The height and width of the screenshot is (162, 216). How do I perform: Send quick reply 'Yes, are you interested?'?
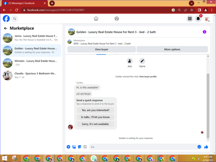(95, 110)
